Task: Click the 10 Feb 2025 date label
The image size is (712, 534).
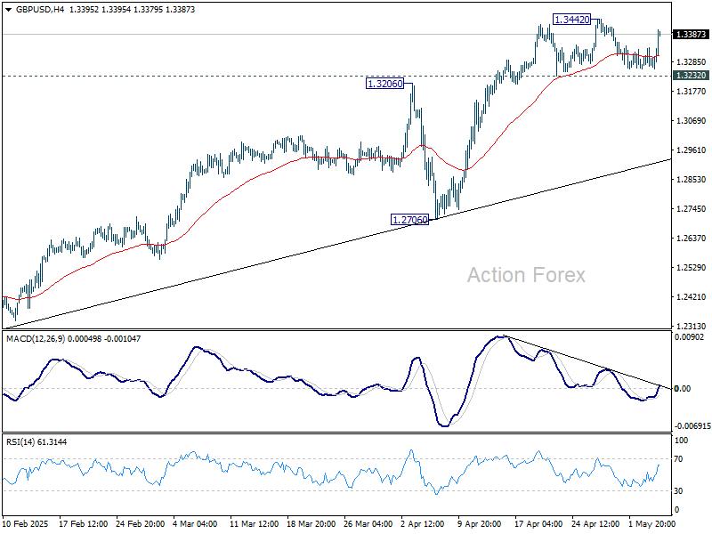Action: [x=26, y=523]
